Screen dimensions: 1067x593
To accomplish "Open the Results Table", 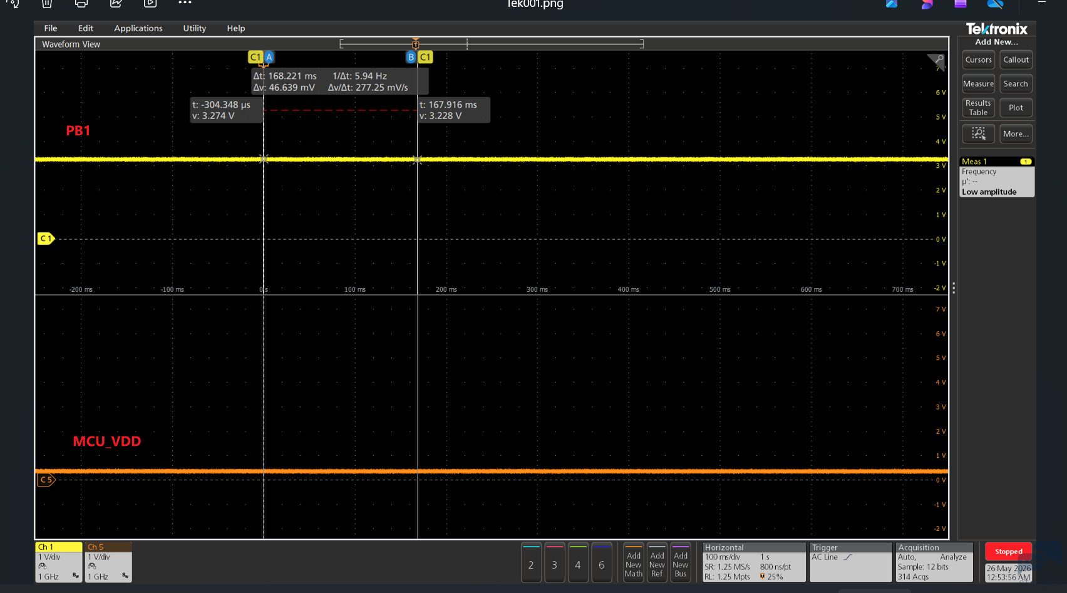I will click(x=978, y=108).
